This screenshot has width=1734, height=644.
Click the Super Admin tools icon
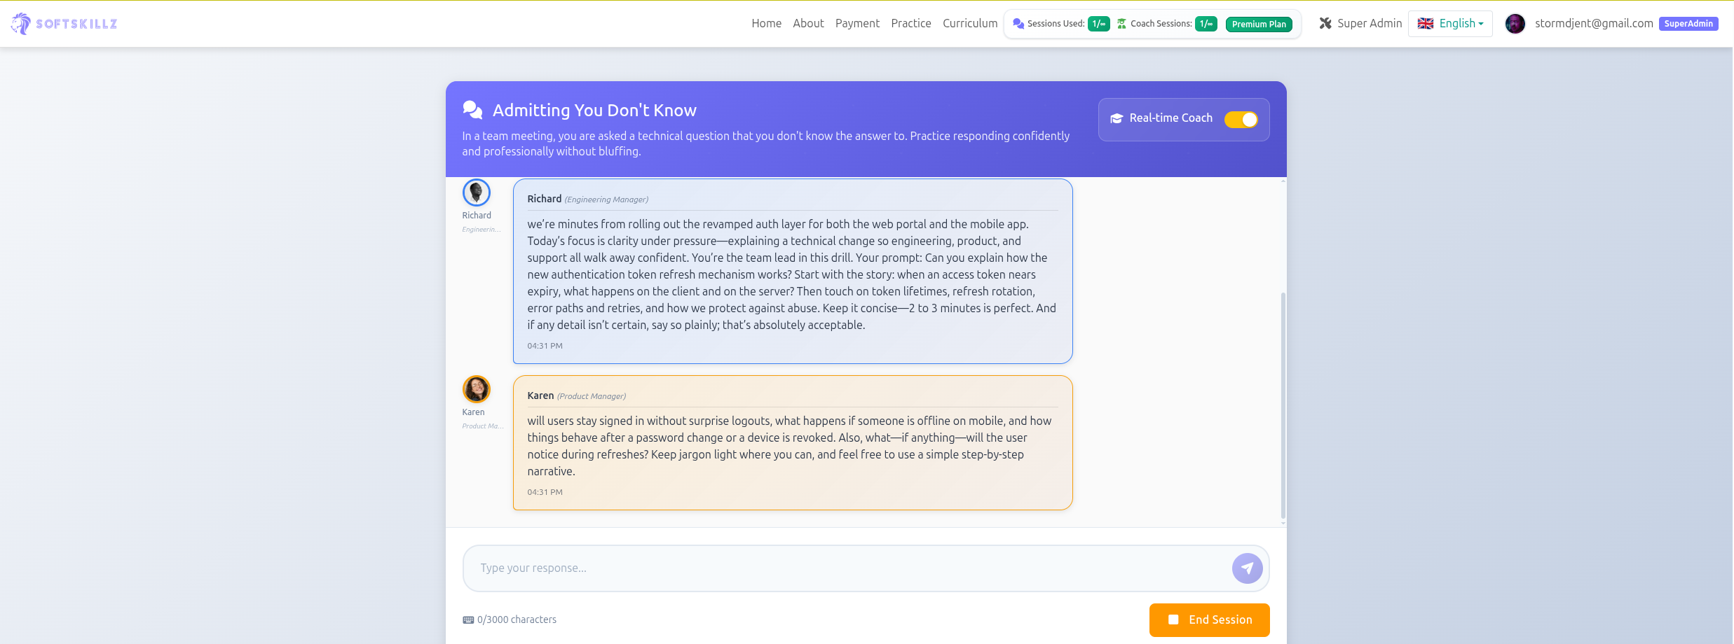pyautogui.click(x=1325, y=23)
